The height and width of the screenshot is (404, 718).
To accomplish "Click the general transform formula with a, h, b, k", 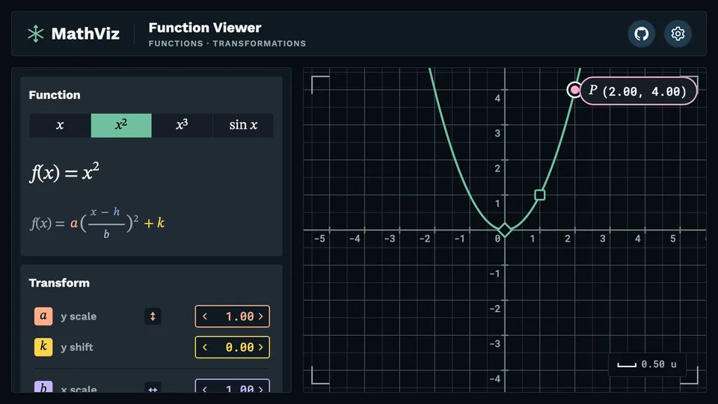I will 97,223.
